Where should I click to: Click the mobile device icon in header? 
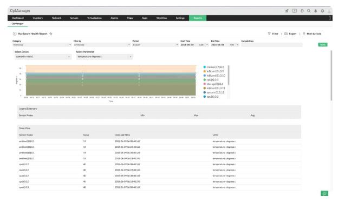tap(302, 11)
